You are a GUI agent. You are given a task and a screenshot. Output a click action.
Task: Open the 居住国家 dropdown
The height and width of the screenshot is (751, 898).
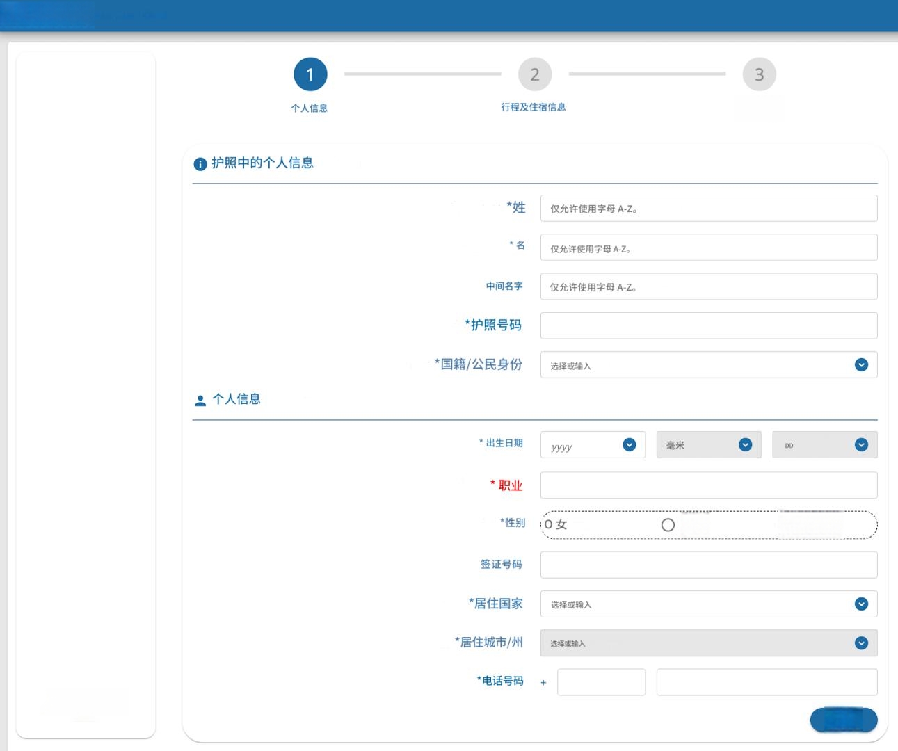point(709,604)
